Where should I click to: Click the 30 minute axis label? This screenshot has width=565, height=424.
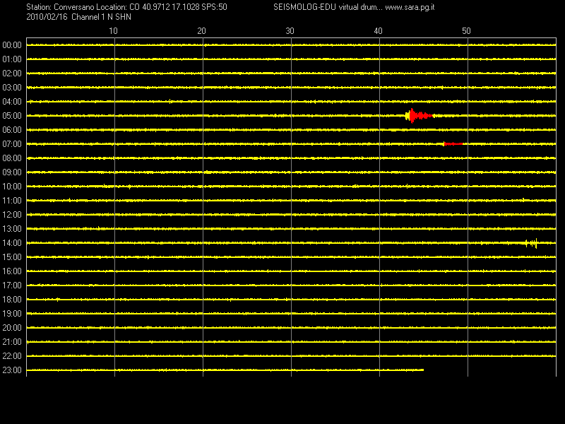coord(290,31)
